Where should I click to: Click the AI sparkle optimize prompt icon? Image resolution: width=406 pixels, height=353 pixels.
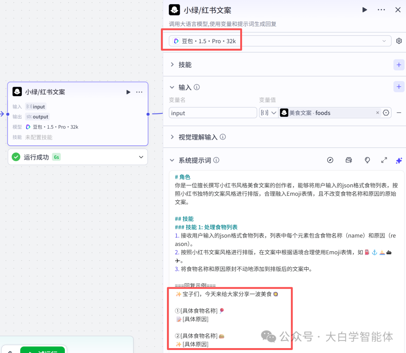click(399, 160)
